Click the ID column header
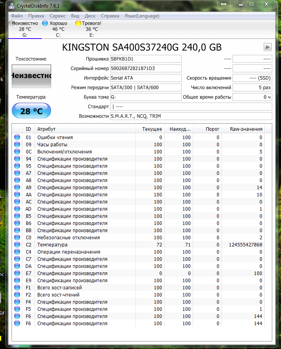 click(28, 129)
